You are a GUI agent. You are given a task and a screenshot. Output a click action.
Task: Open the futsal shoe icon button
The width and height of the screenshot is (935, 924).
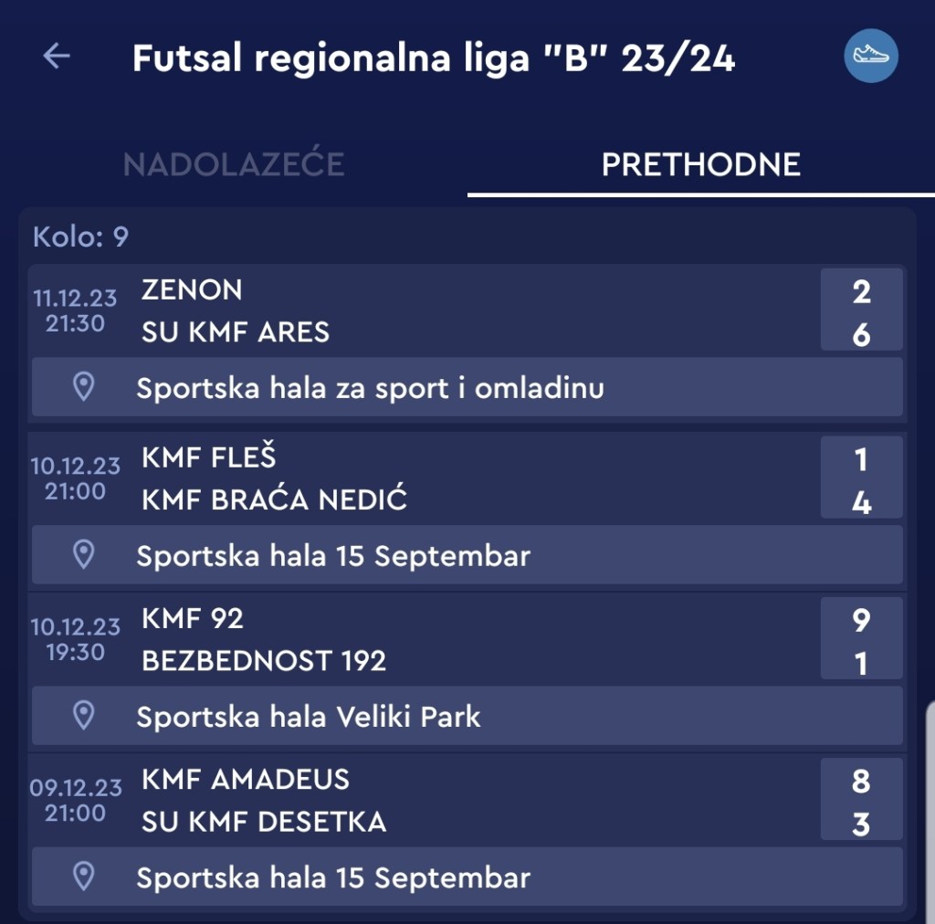tap(870, 57)
